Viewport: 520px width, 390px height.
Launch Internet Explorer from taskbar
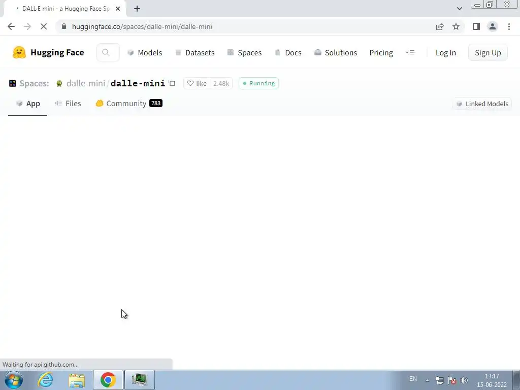point(45,380)
